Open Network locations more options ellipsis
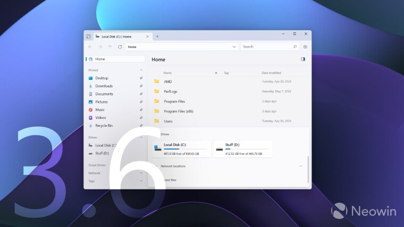404x227 pixels. tap(300, 166)
